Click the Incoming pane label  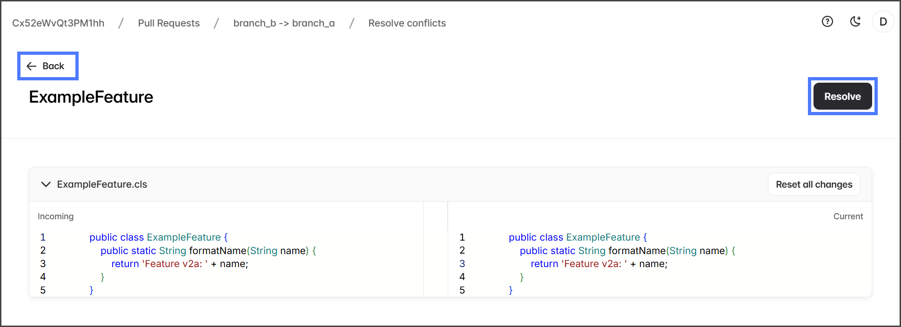(55, 216)
